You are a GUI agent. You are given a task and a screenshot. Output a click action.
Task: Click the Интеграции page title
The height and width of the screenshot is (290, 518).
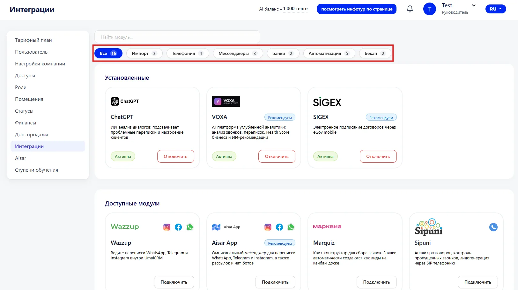click(32, 10)
